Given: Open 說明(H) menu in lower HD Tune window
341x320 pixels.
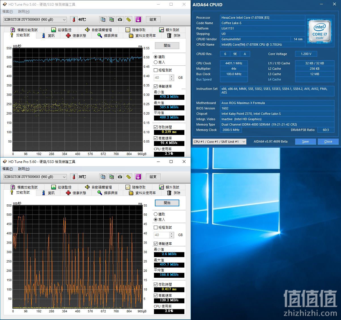Looking at the screenshot, I should [x=24, y=169].
